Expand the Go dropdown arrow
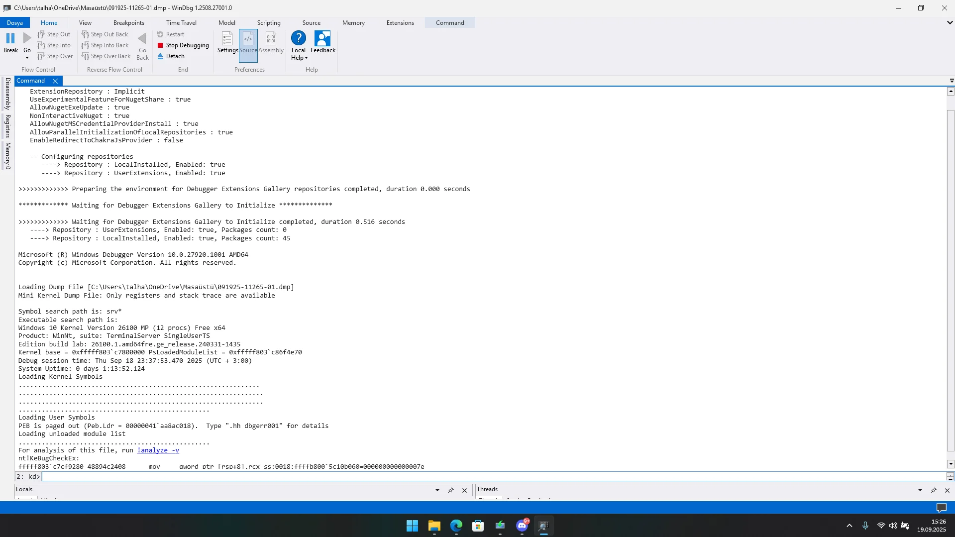Screen dimensions: 955x537 (27, 58)
